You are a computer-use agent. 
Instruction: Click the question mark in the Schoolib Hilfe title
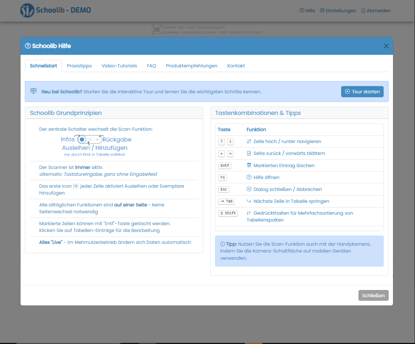click(x=28, y=46)
